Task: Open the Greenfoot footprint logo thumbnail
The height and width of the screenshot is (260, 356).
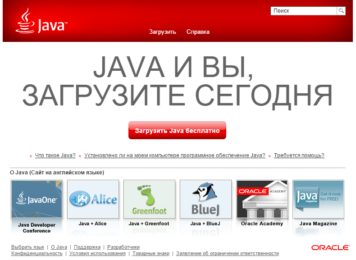Action: (149, 199)
